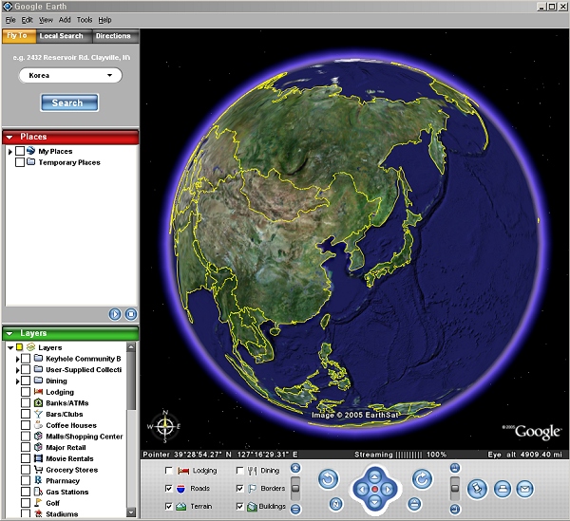Screen dimensions: 570x521
Task: Click the Pharmacy Rx icon
Action: point(39,480)
